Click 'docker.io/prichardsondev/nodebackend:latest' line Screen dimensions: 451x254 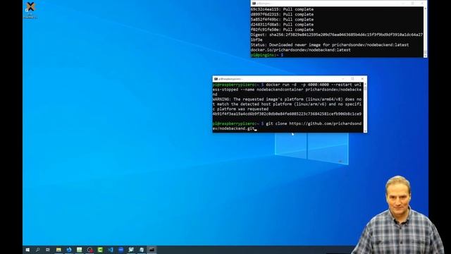[301, 50]
